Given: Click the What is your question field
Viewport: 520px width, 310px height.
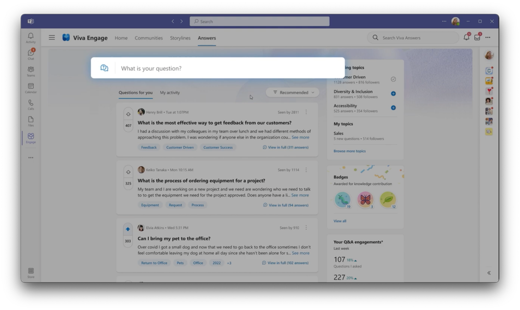Looking at the screenshot, I should [218, 68].
